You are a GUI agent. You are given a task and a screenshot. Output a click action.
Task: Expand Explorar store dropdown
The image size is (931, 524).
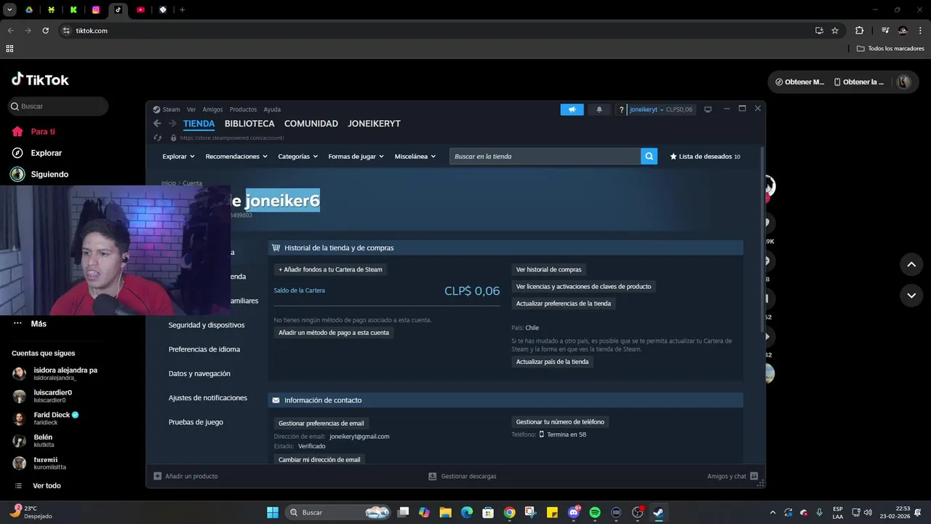[x=178, y=156]
